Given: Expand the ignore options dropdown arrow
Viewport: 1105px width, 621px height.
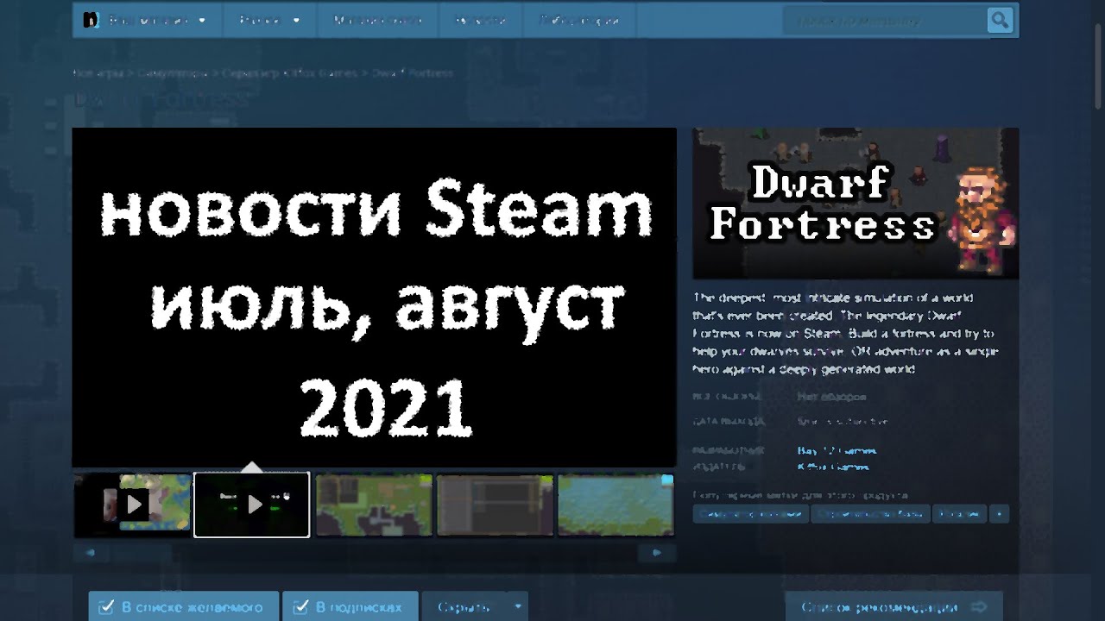Looking at the screenshot, I should (517, 607).
